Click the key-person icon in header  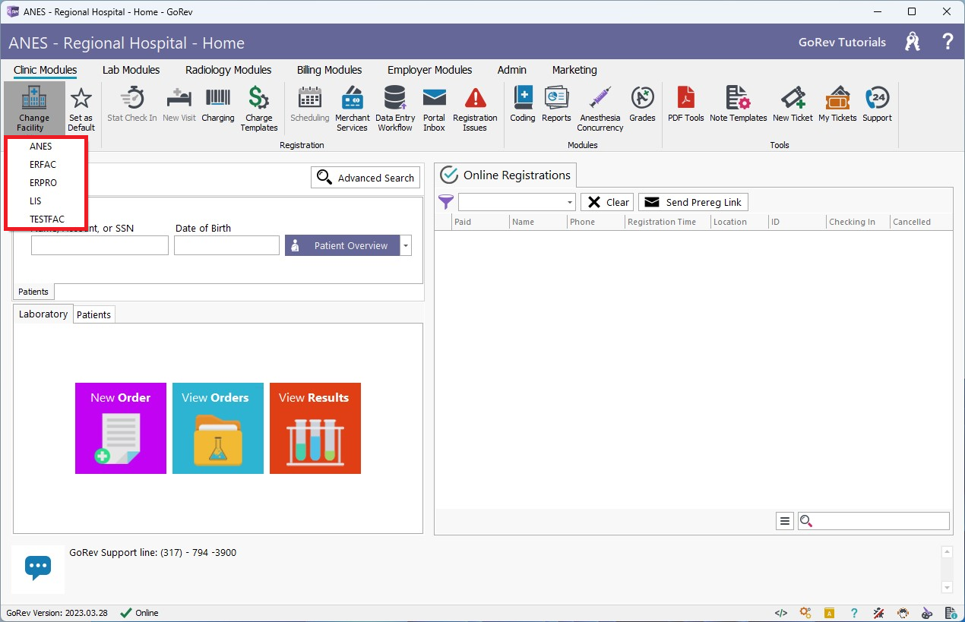pyautogui.click(x=913, y=42)
